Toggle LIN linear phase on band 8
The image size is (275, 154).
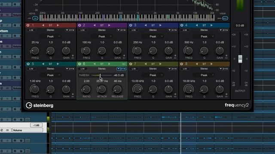click(185, 69)
